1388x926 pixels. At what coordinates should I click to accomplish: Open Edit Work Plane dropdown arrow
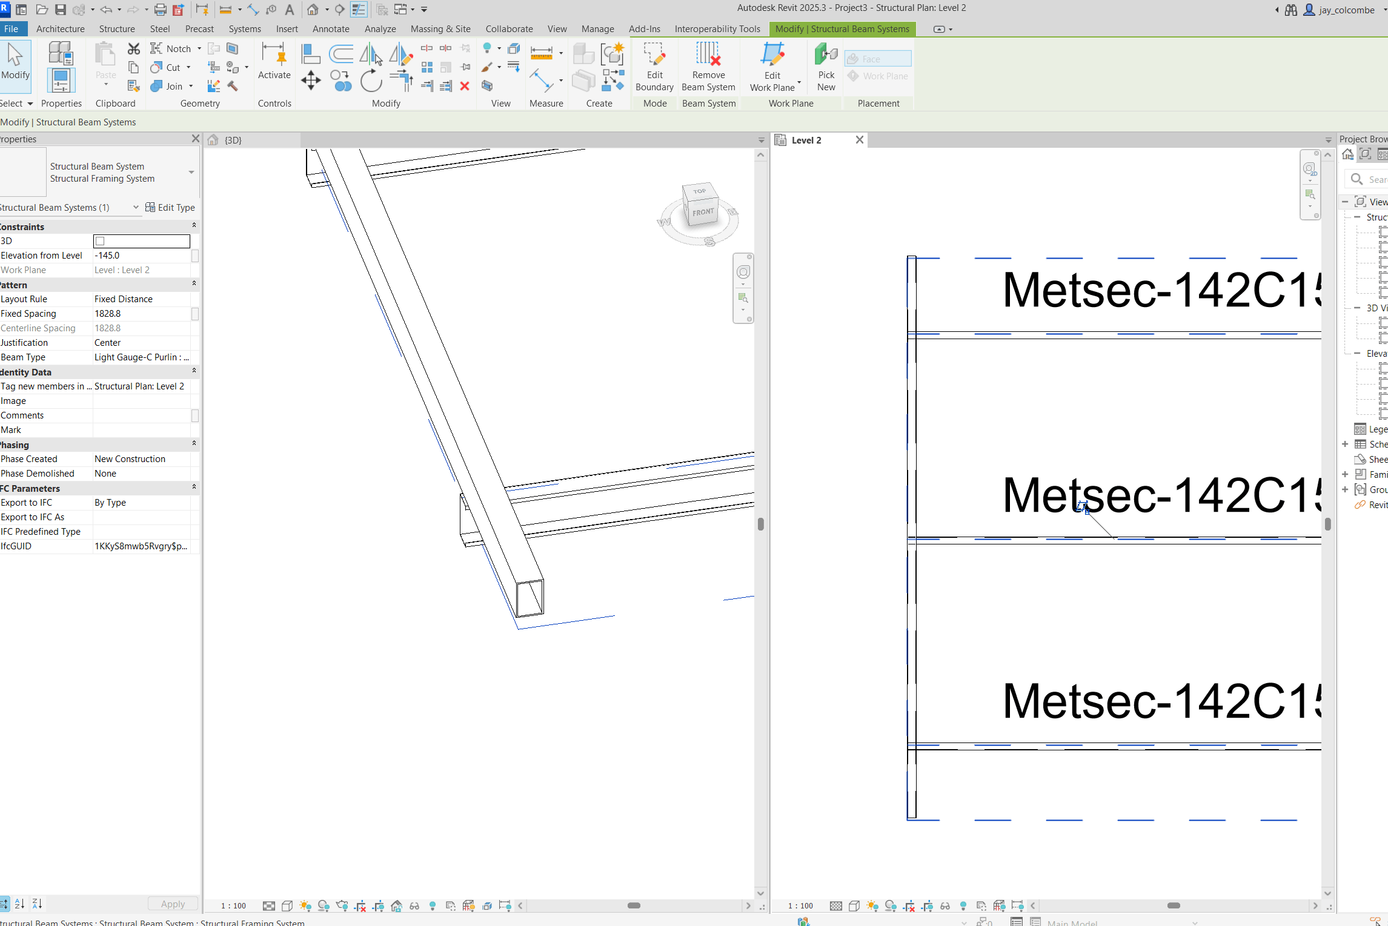pyautogui.click(x=799, y=83)
